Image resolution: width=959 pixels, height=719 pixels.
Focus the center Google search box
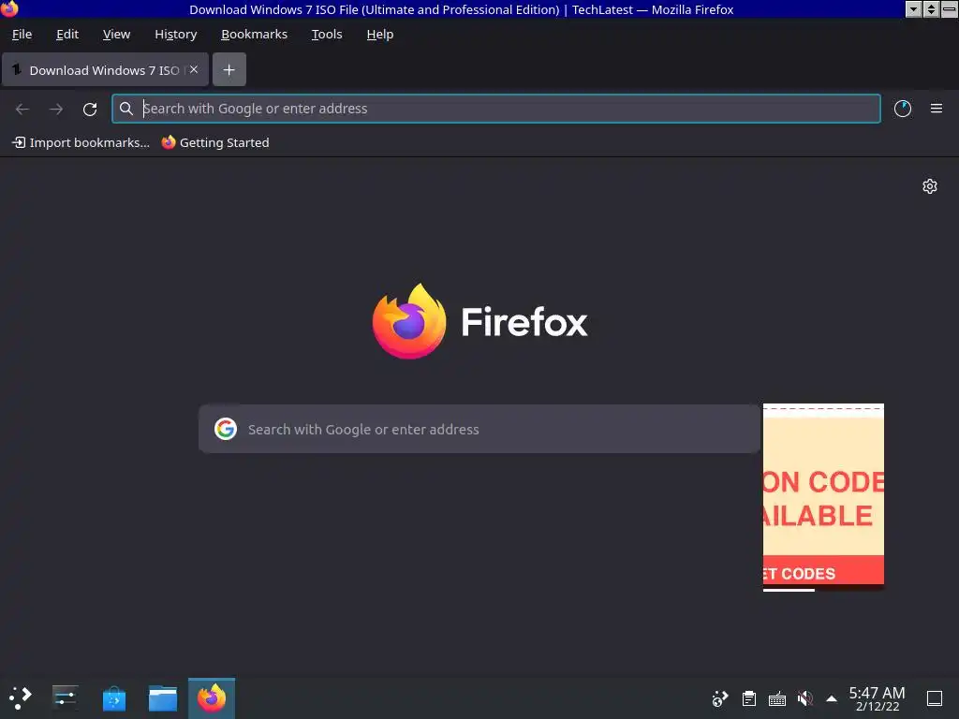pos(479,429)
